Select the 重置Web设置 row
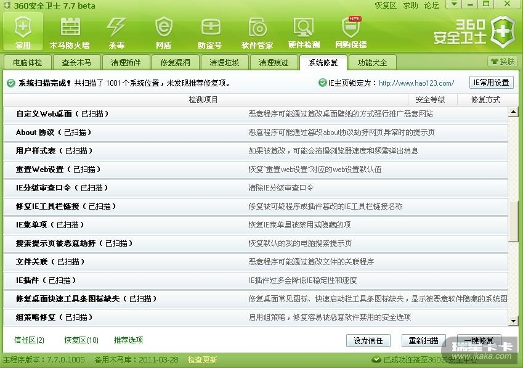Image resolution: width=523 pixels, height=368 pixels. [x=256, y=170]
